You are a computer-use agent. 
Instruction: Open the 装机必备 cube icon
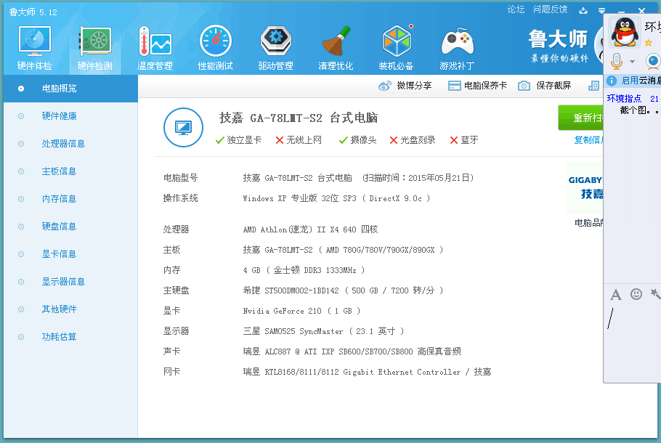[x=397, y=48]
